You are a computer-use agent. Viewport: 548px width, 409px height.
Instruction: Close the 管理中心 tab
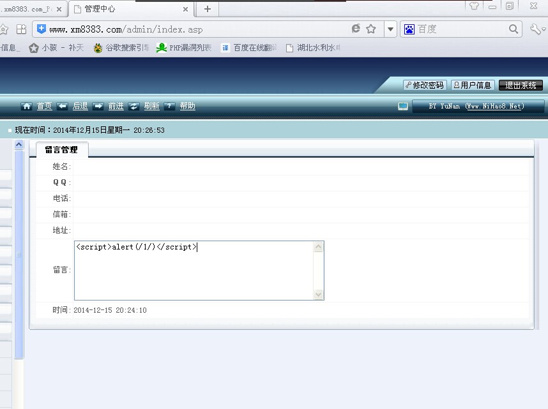point(186,10)
